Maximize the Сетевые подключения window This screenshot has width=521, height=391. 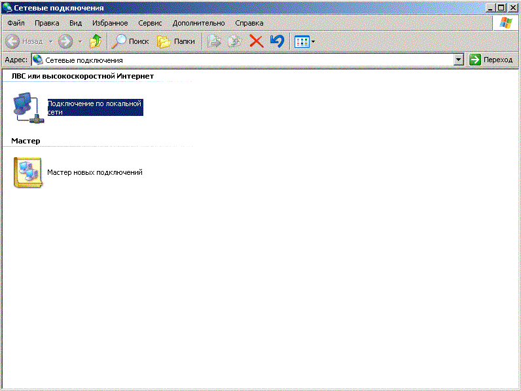coord(501,8)
